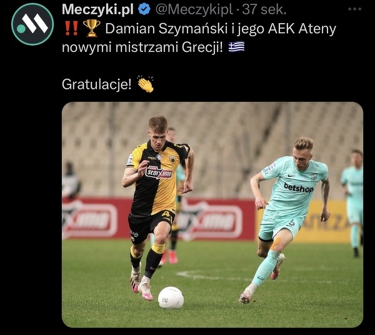Screen dimensions: 375x335
Task: Click the line nowymi mistrzami Grecji!
Action: coord(142,47)
